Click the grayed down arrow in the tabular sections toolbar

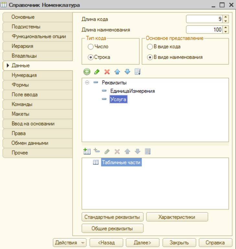138,152
